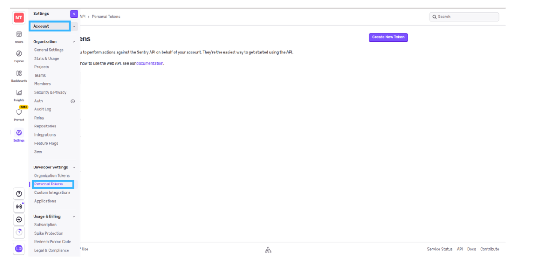Go to Teams settings

pos(40,76)
